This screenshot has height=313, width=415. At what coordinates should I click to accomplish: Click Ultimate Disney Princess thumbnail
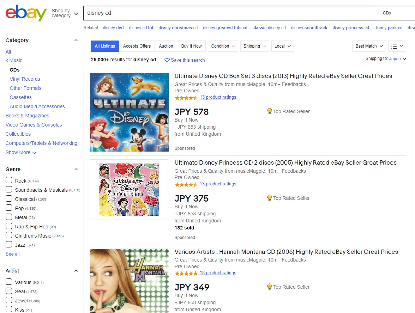tap(129, 190)
